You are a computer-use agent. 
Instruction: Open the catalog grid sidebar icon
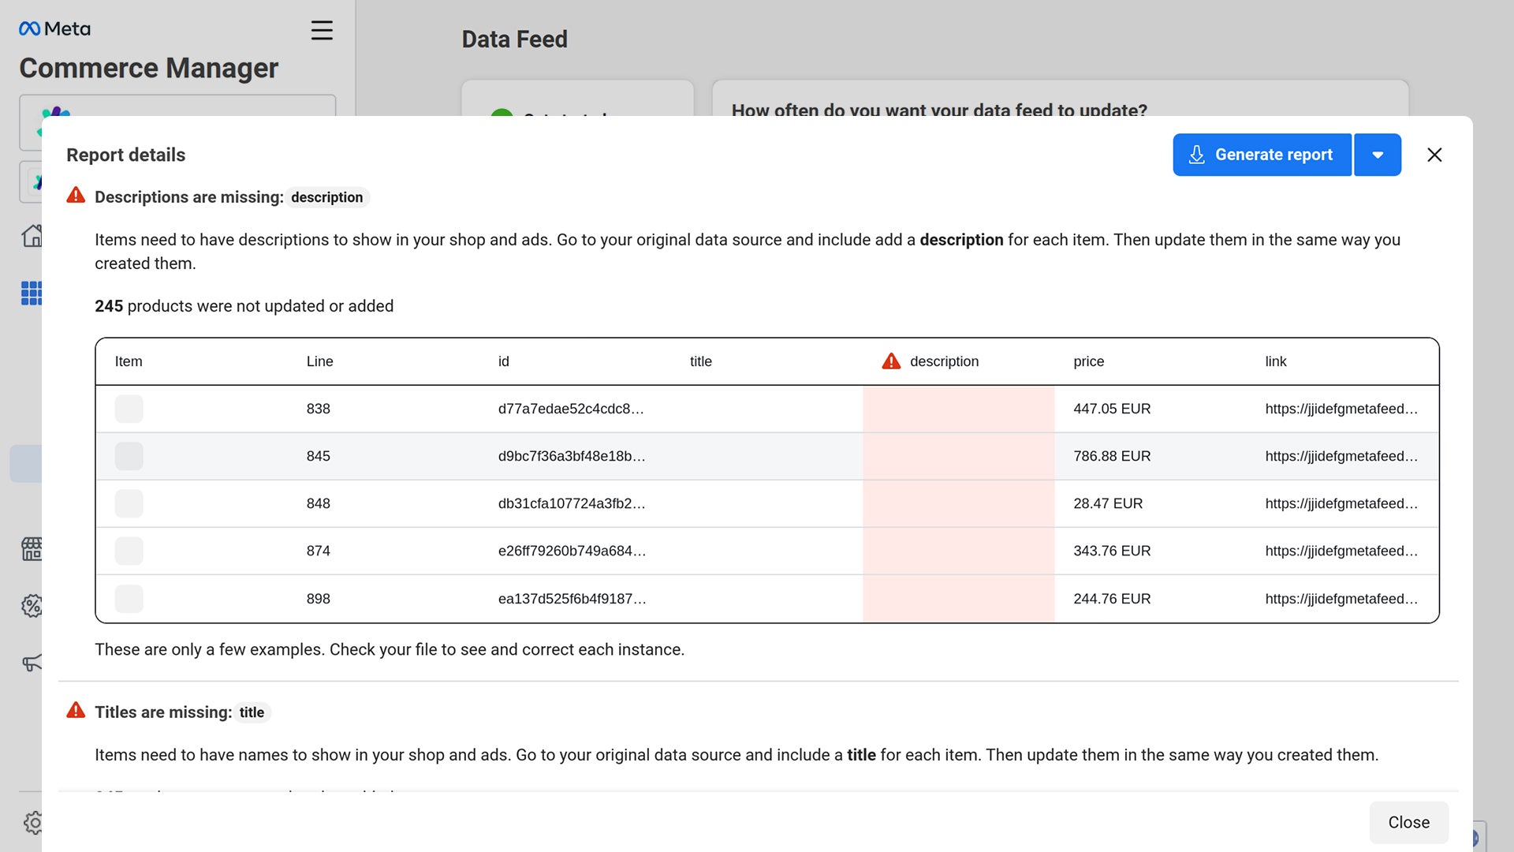click(x=32, y=293)
